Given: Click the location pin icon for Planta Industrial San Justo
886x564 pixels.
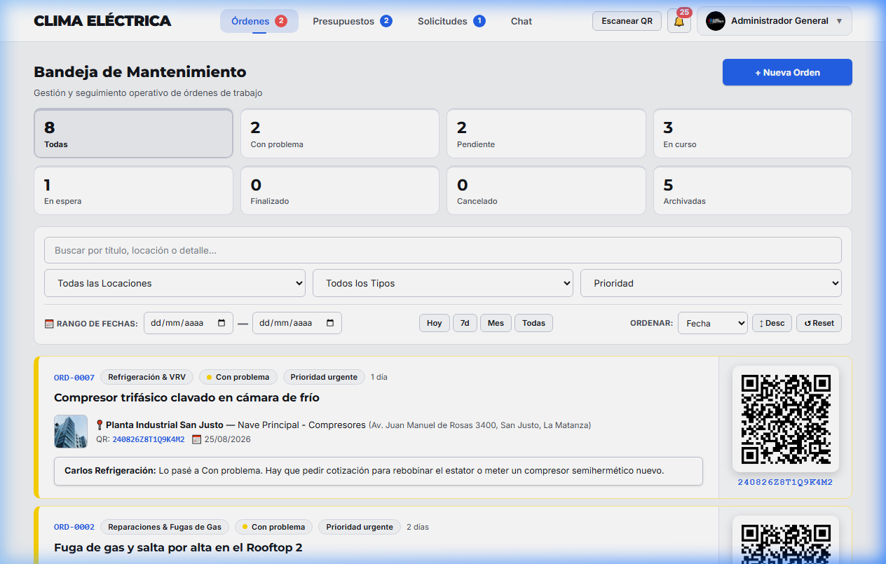Looking at the screenshot, I should coord(100,425).
